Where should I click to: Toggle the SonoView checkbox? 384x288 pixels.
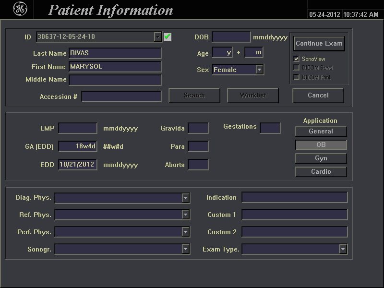(x=297, y=59)
